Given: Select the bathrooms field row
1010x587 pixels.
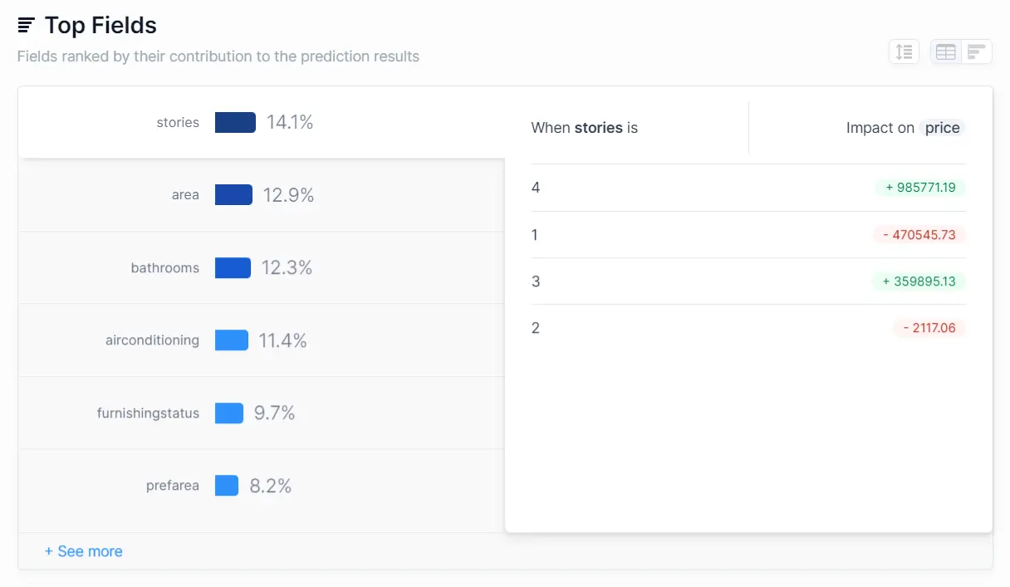Looking at the screenshot, I should tap(249, 267).
